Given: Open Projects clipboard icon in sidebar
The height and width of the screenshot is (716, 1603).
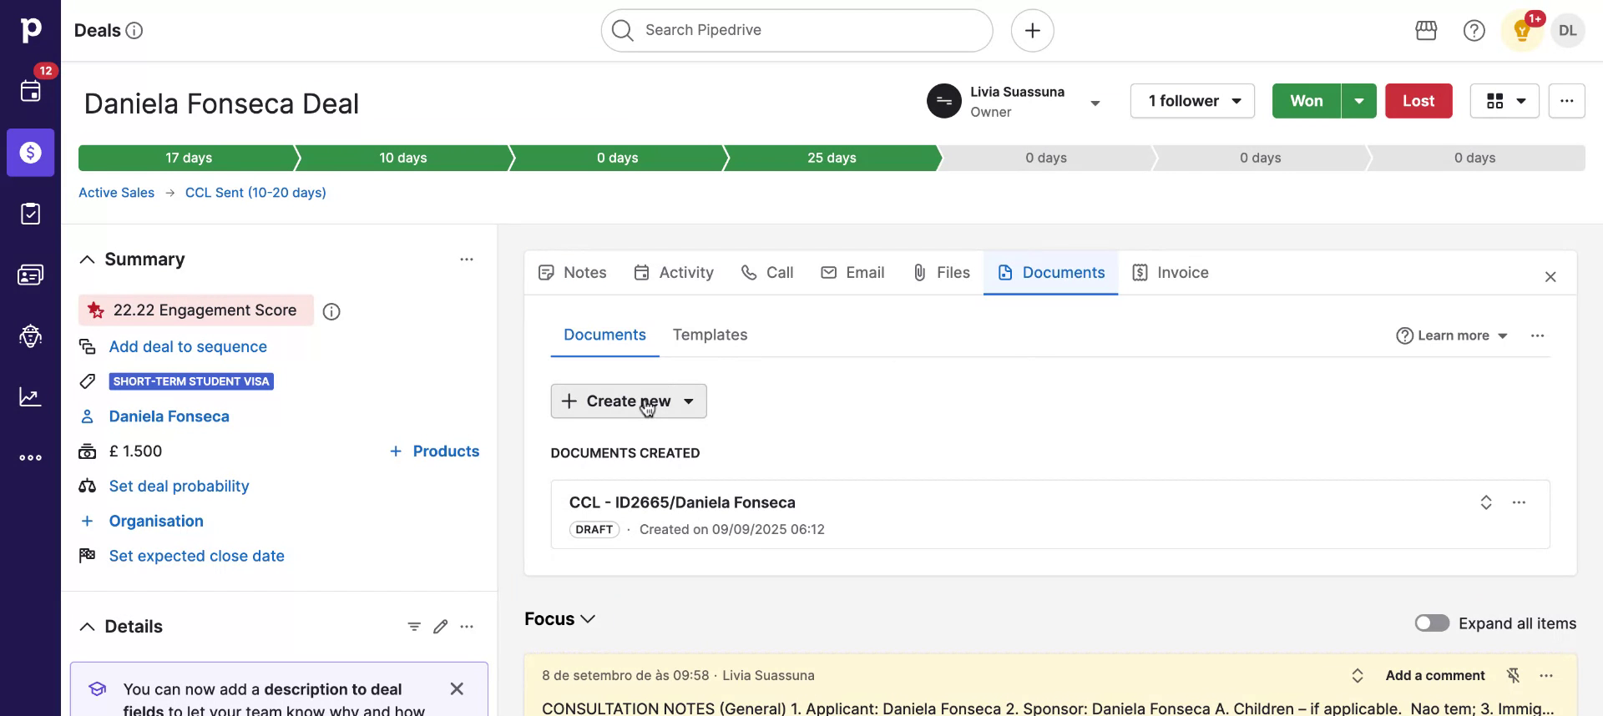Looking at the screenshot, I should 30,214.
